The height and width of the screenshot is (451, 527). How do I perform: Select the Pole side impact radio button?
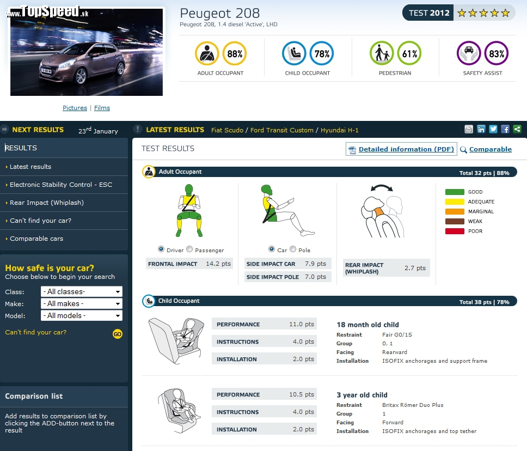pos(293,249)
